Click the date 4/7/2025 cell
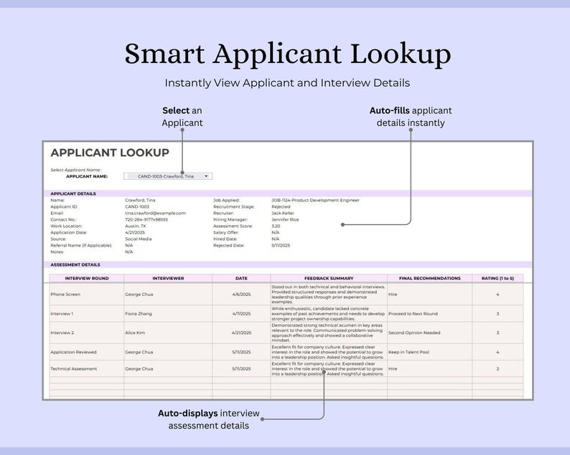Viewport: 570px width, 455px height. [241, 314]
